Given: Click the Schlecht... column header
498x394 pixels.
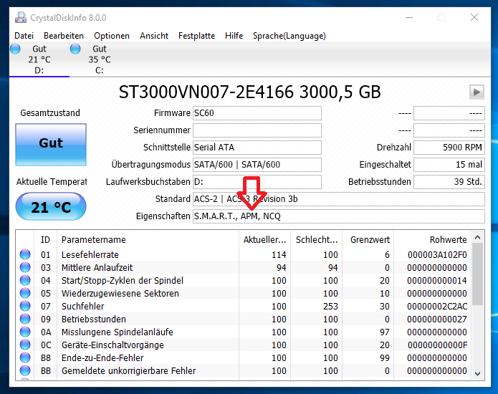Looking at the screenshot, I should click(x=316, y=240).
